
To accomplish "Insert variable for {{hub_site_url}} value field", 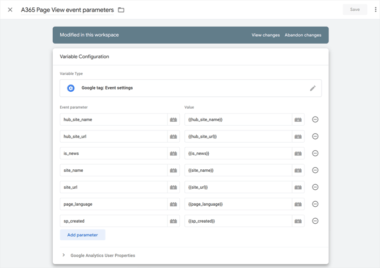I will [x=298, y=137].
